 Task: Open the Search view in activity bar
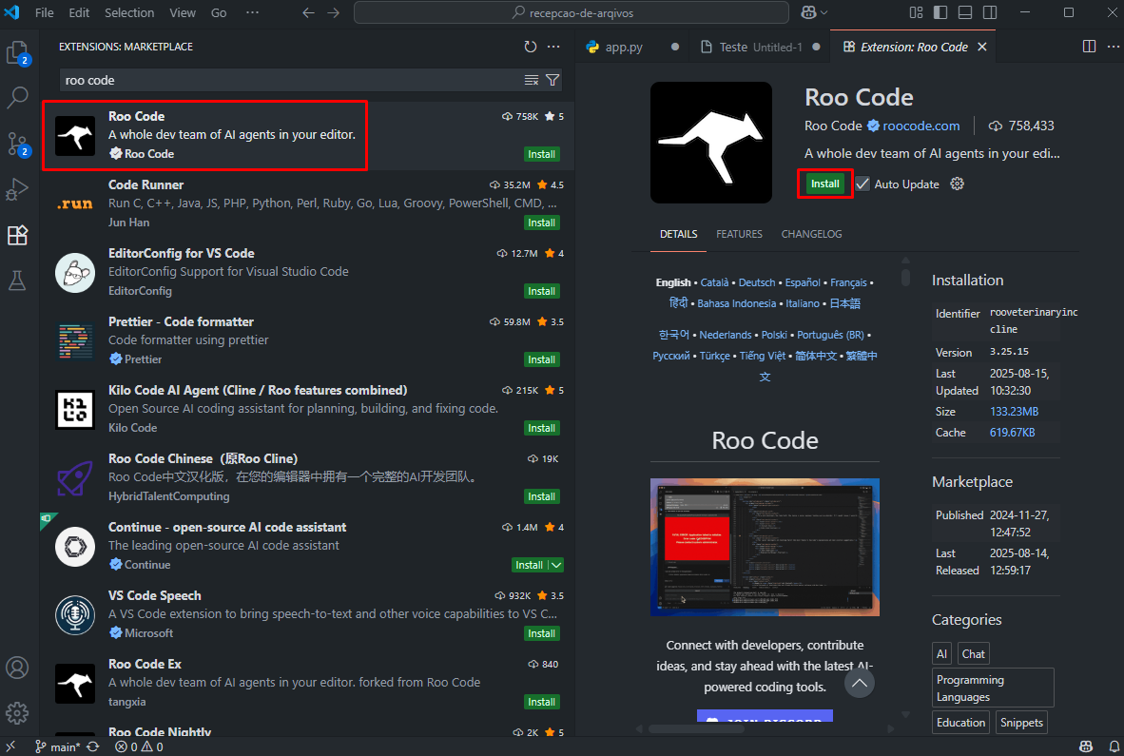pos(18,98)
